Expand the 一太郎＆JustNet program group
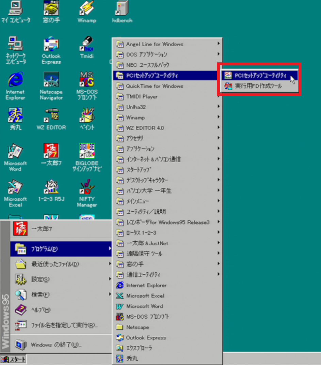The width and height of the screenshot is (321, 365). 167,243
